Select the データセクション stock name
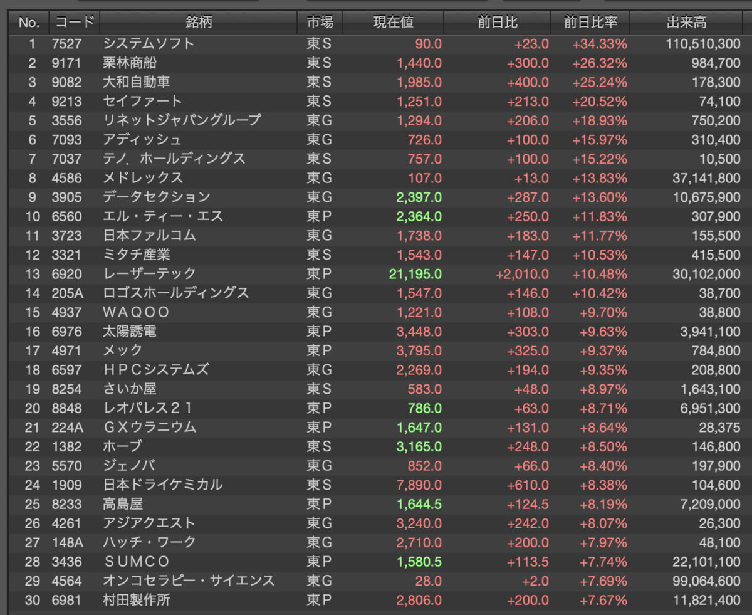This screenshot has width=752, height=615. point(157,197)
